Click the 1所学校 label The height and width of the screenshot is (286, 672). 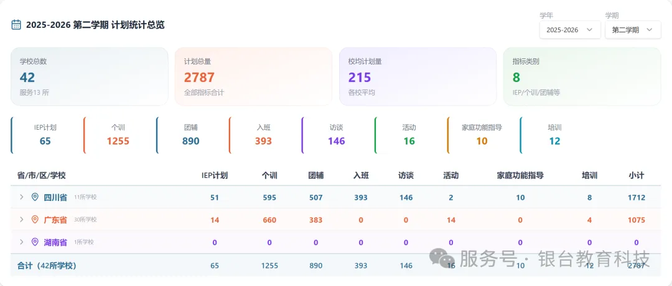pyautogui.click(x=84, y=242)
